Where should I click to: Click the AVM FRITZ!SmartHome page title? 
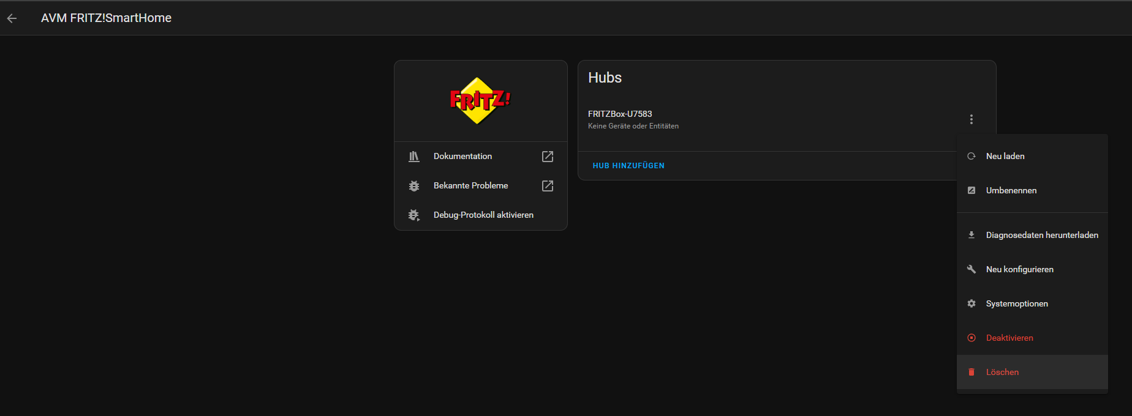tap(106, 18)
